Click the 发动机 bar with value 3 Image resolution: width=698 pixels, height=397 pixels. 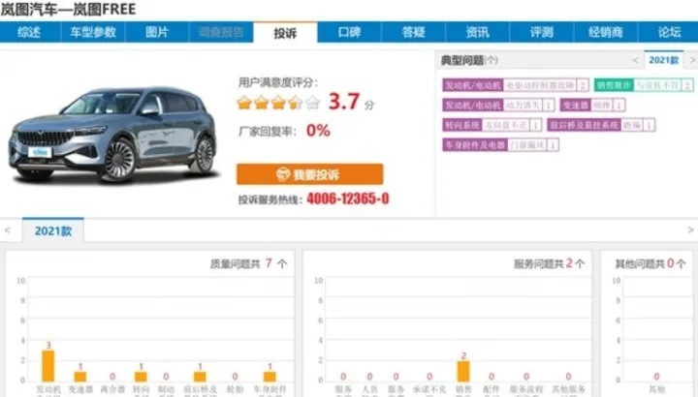tap(48, 365)
